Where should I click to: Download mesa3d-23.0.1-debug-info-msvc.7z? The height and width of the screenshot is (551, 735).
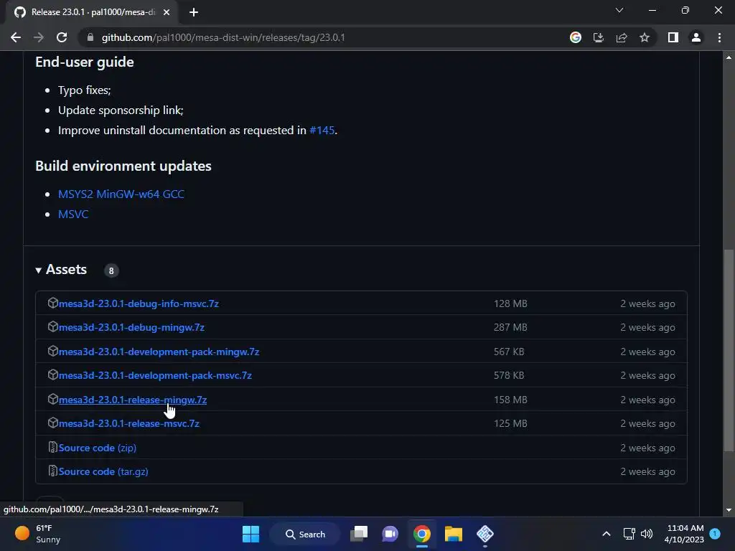pos(139,303)
